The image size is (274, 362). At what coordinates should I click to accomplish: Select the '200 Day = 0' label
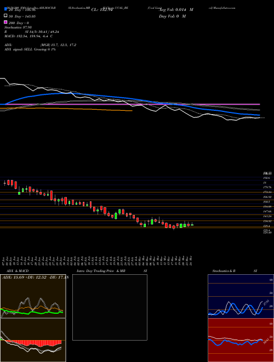(19, 23)
